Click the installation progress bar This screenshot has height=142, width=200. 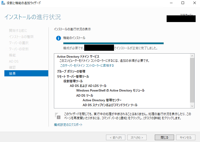[x=113, y=43]
